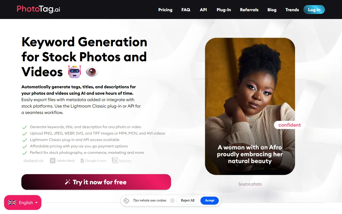Visit the Blog from the navbar

(x=272, y=10)
